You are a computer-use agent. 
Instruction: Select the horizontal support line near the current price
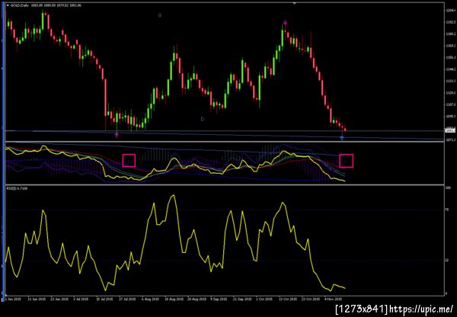click(x=225, y=130)
